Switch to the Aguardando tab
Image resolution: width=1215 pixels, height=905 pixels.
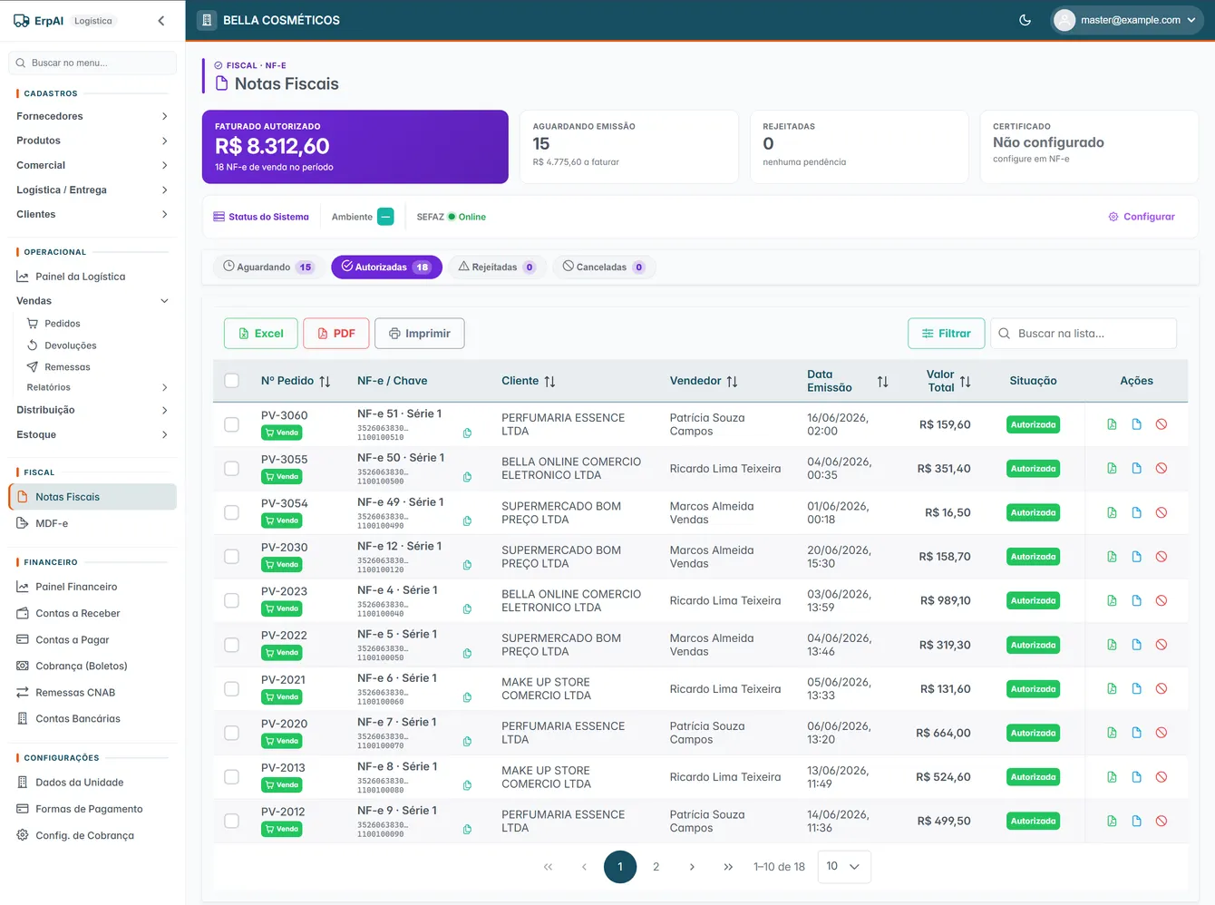tap(267, 268)
